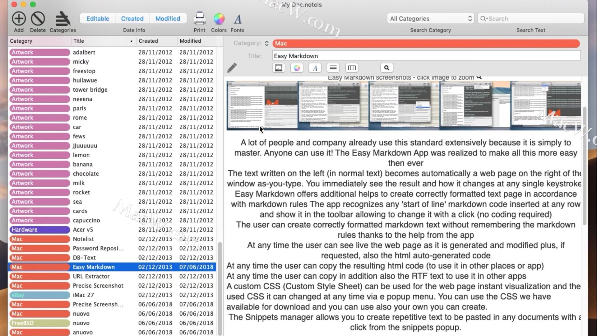Screen dimensions: 597x336
Task: Click the Hardware category pill
Action: [x=39, y=230]
